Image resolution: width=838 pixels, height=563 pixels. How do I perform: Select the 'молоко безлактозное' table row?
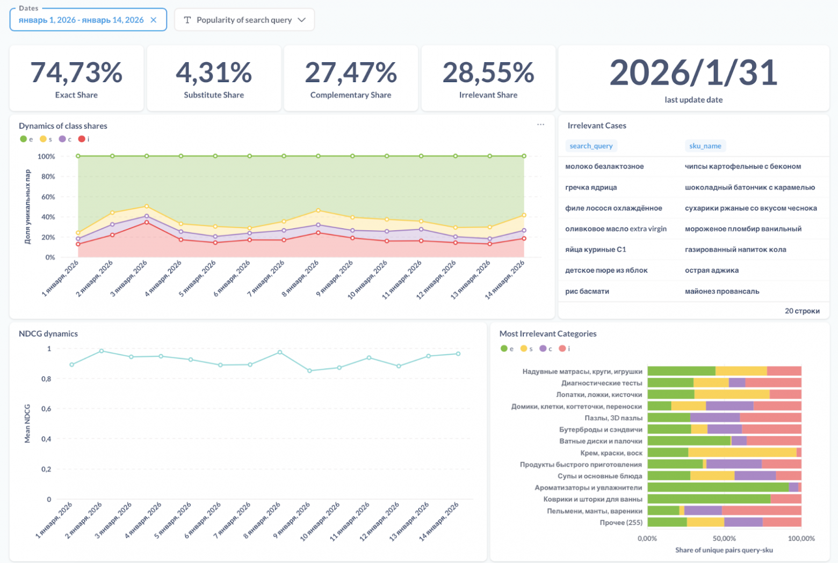(693, 166)
